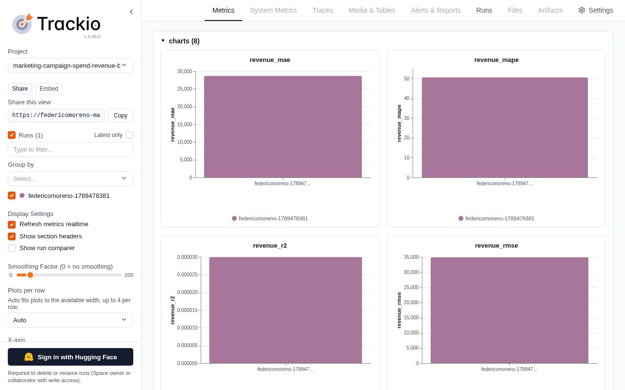Collapse the charts (8) section
The width and height of the screenshot is (625, 390).
pos(163,41)
